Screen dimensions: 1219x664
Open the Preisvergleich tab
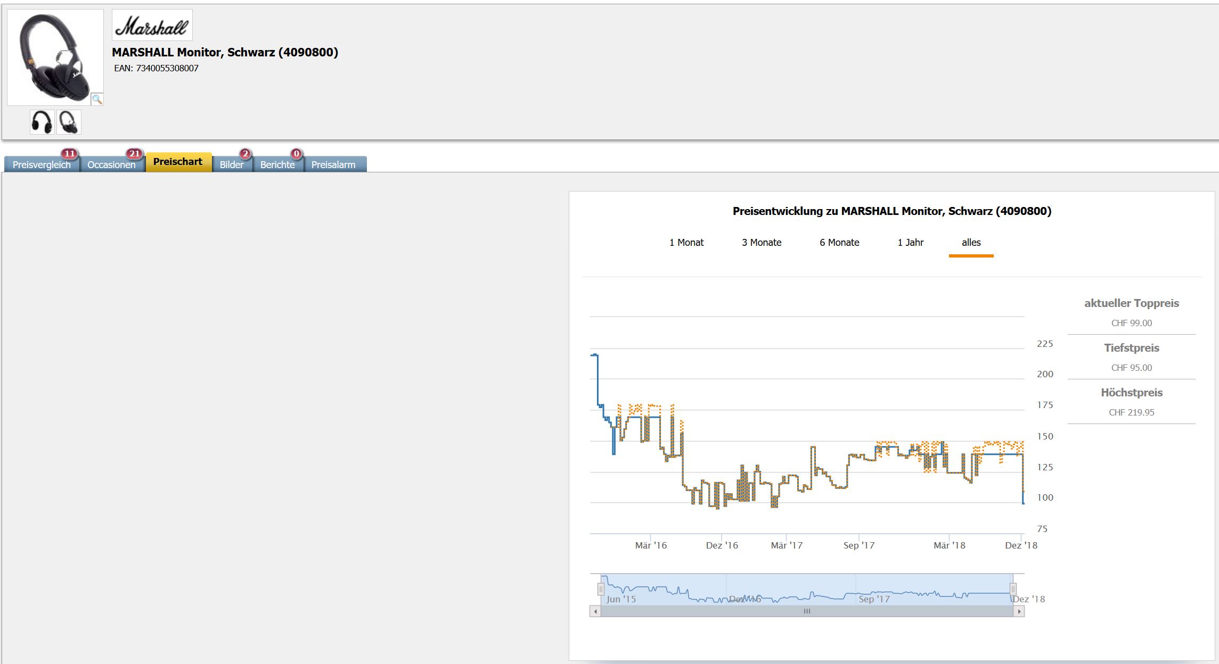pyautogui.click(x=42, y=164)
